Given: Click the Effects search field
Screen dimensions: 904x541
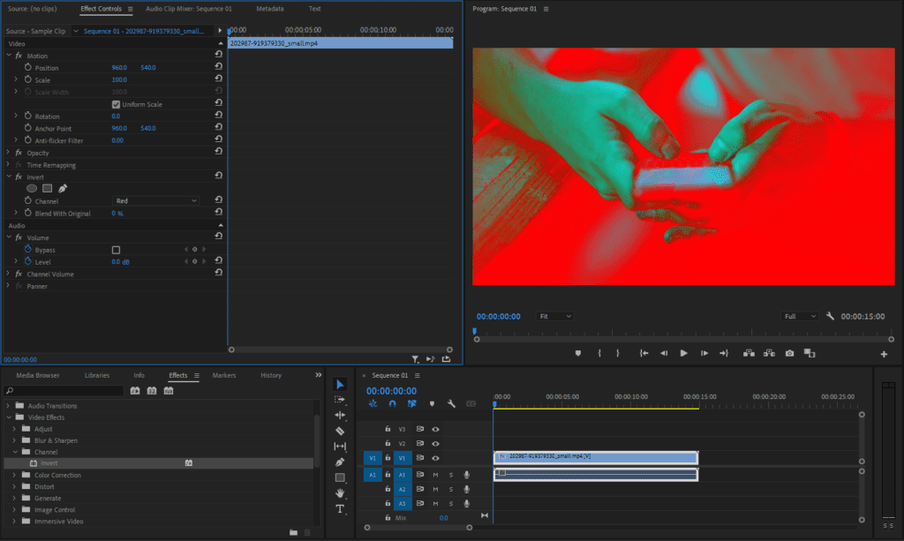Looking at the screenshot, I should click(64, 391).
